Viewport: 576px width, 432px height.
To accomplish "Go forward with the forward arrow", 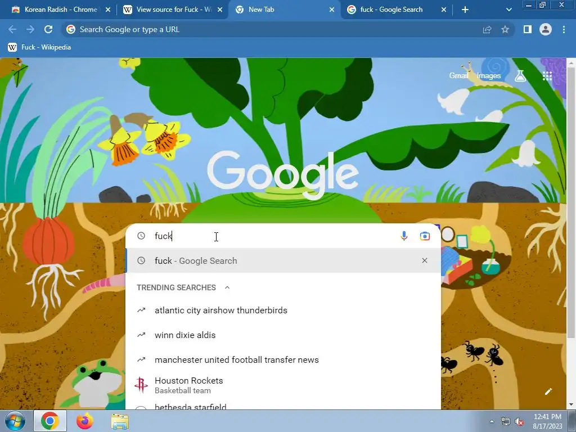I will tap(30, 29).
